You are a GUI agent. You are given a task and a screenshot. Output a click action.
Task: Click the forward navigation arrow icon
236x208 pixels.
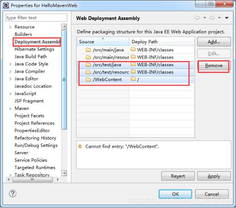[x=212, y=18]
